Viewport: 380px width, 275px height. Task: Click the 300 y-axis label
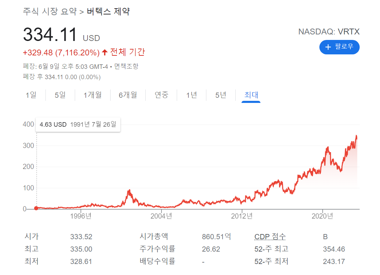pyautogui.click(x=28, y=146)
